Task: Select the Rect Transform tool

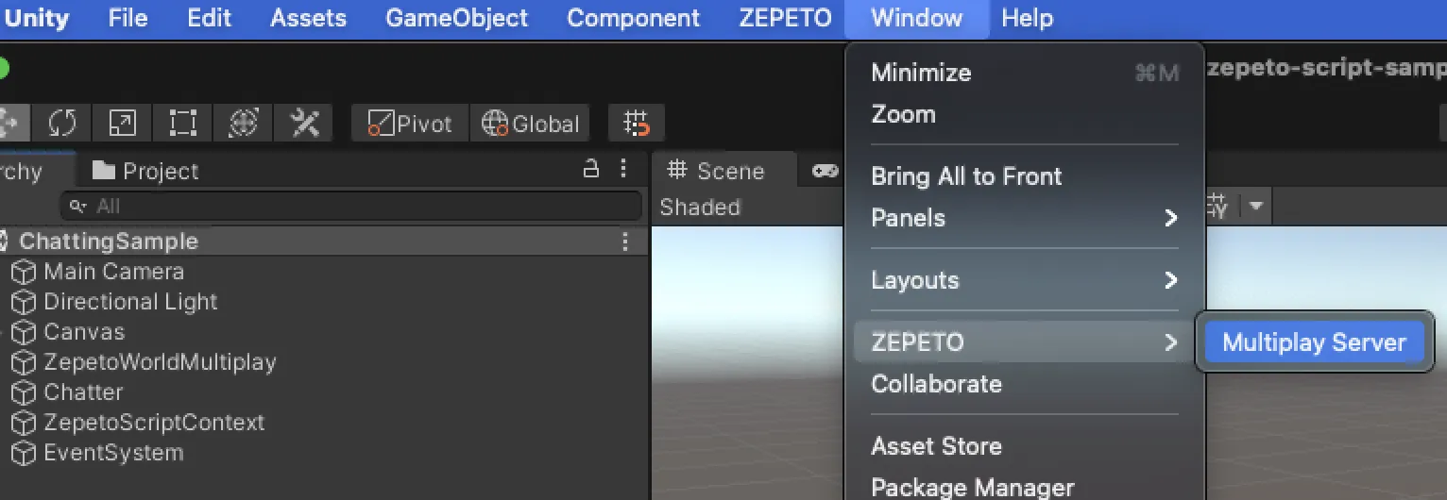Action: [183, 124]
